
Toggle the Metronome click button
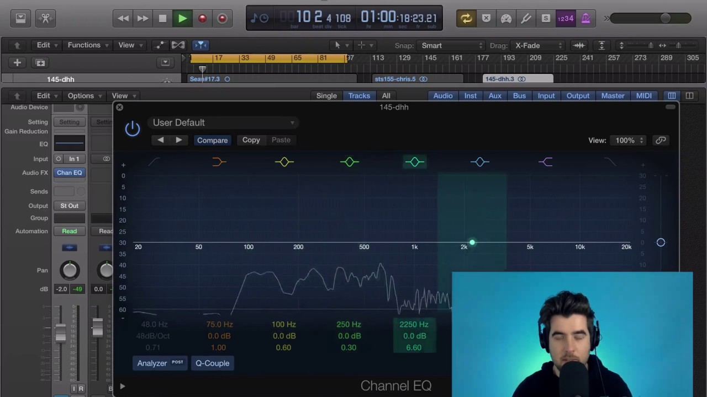585,18
